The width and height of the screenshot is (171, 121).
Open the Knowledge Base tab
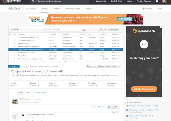pos(73,9)
